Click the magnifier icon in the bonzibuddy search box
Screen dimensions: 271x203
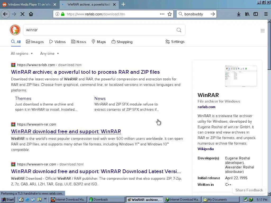pos(180,14)
